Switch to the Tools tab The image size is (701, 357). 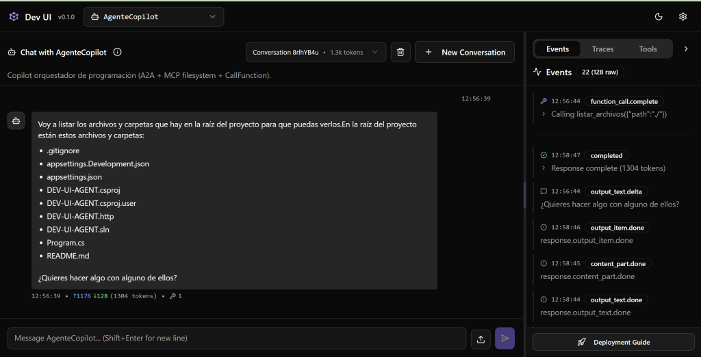[x=648, y=49]
